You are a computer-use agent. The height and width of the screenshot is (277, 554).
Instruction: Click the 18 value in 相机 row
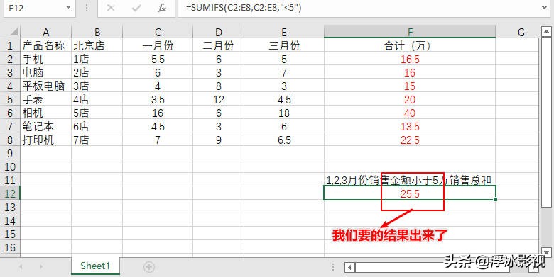click(x=284, y=113)
